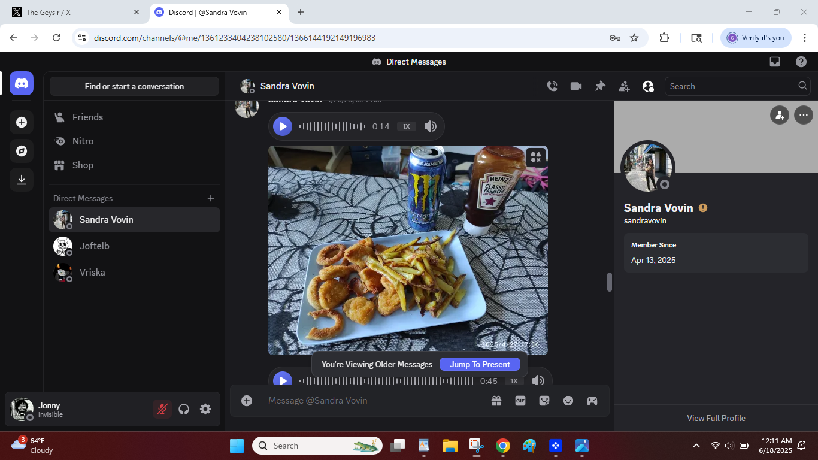818x460 pixels.
Task: Click the profile warning badge
Action: [703, 208]
